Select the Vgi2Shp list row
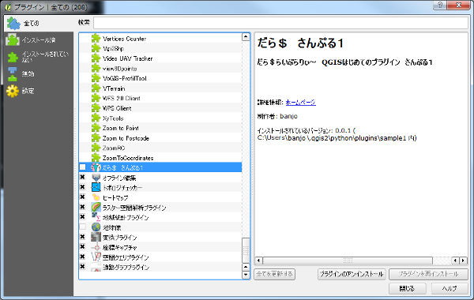This screenshot has width=474, height=300. click(160, 48)
